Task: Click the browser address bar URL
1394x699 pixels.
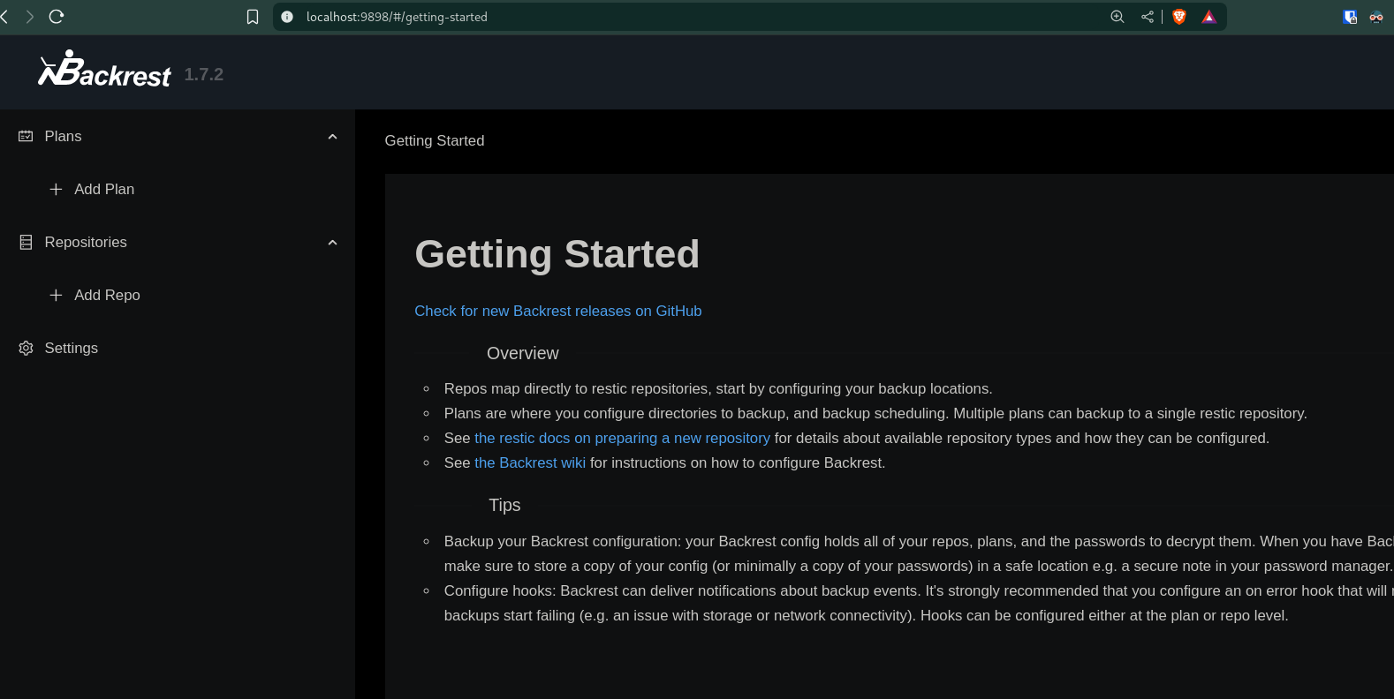Action: coord(397,17)
